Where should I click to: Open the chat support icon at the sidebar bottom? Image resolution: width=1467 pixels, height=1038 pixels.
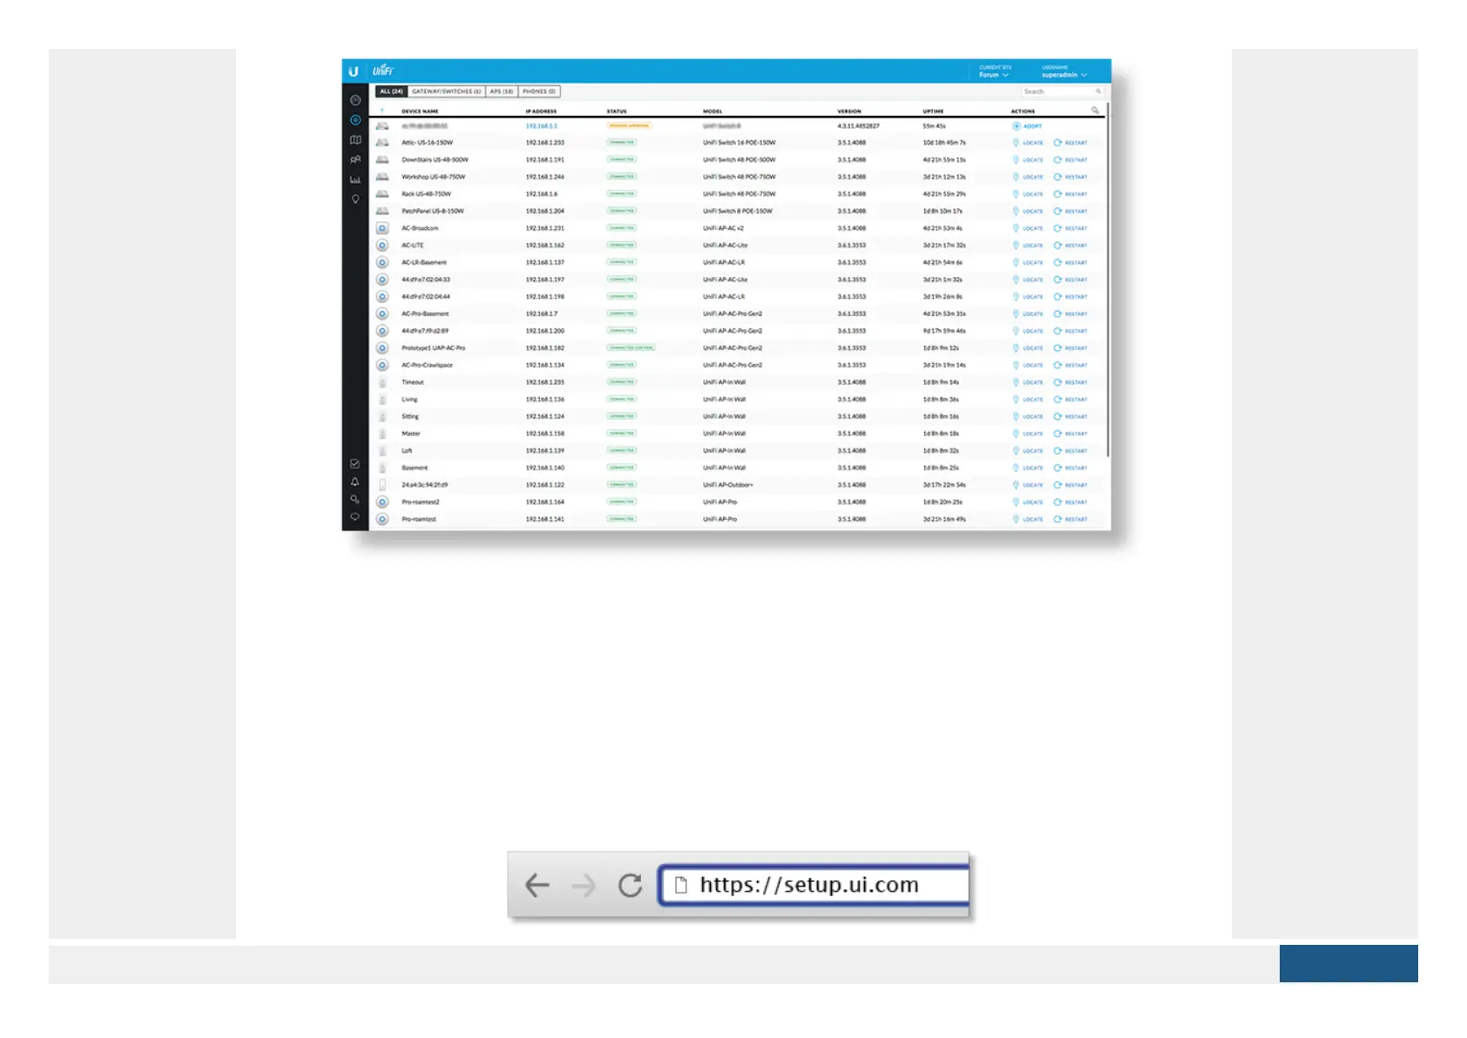pyautogui.click(x=355, y=516)
